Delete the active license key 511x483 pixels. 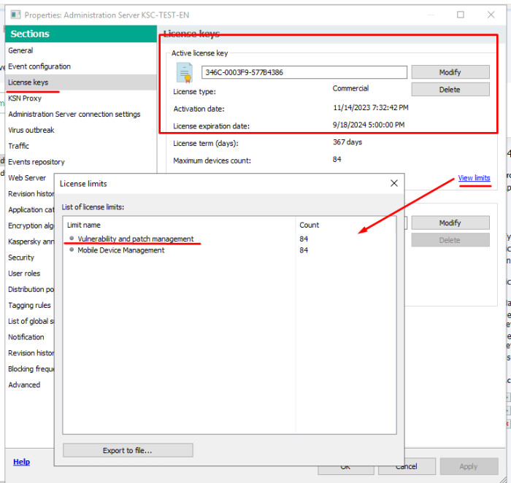coord(450,89)
